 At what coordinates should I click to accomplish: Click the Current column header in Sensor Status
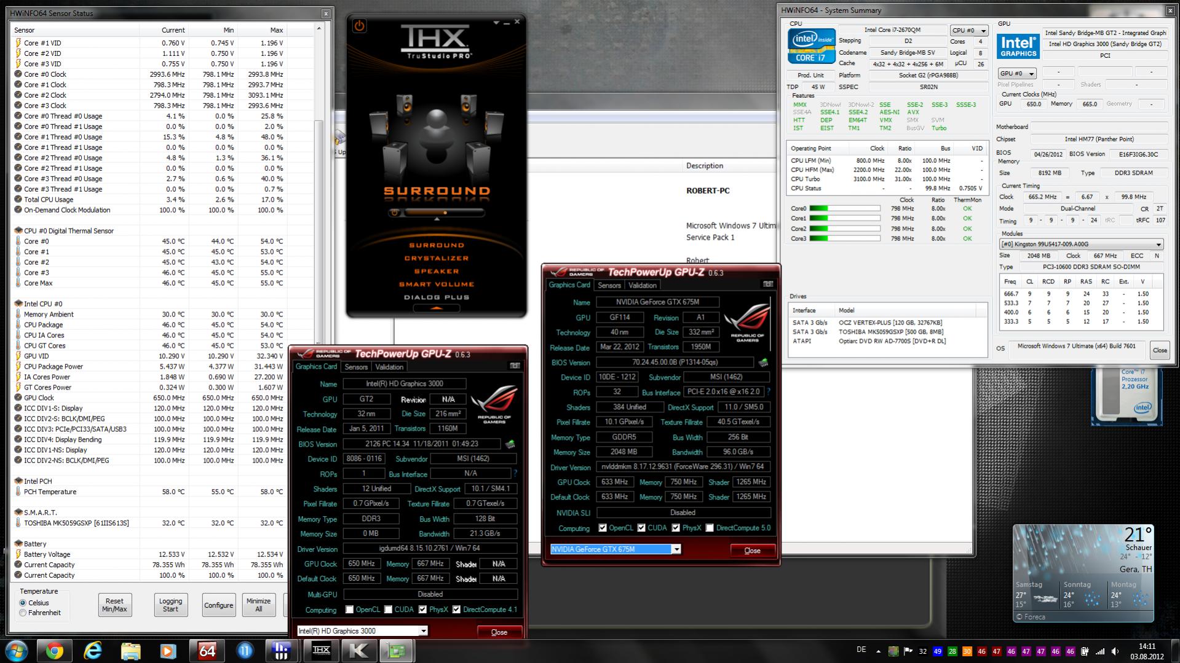[x=164, y=29]
